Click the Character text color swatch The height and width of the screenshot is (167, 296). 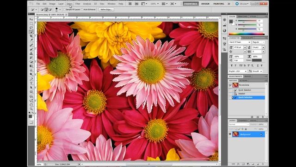[x=257, y=60]
